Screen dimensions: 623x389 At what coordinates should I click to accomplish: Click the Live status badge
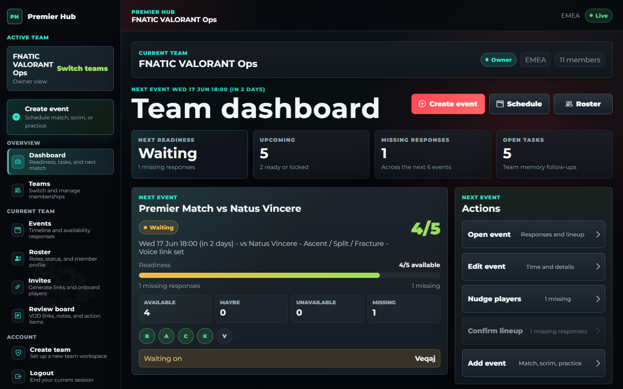[x=599, y=16]
